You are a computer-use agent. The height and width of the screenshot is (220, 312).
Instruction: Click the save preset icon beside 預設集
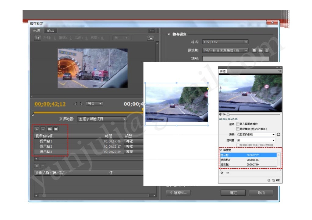click(x=255, y=50)
